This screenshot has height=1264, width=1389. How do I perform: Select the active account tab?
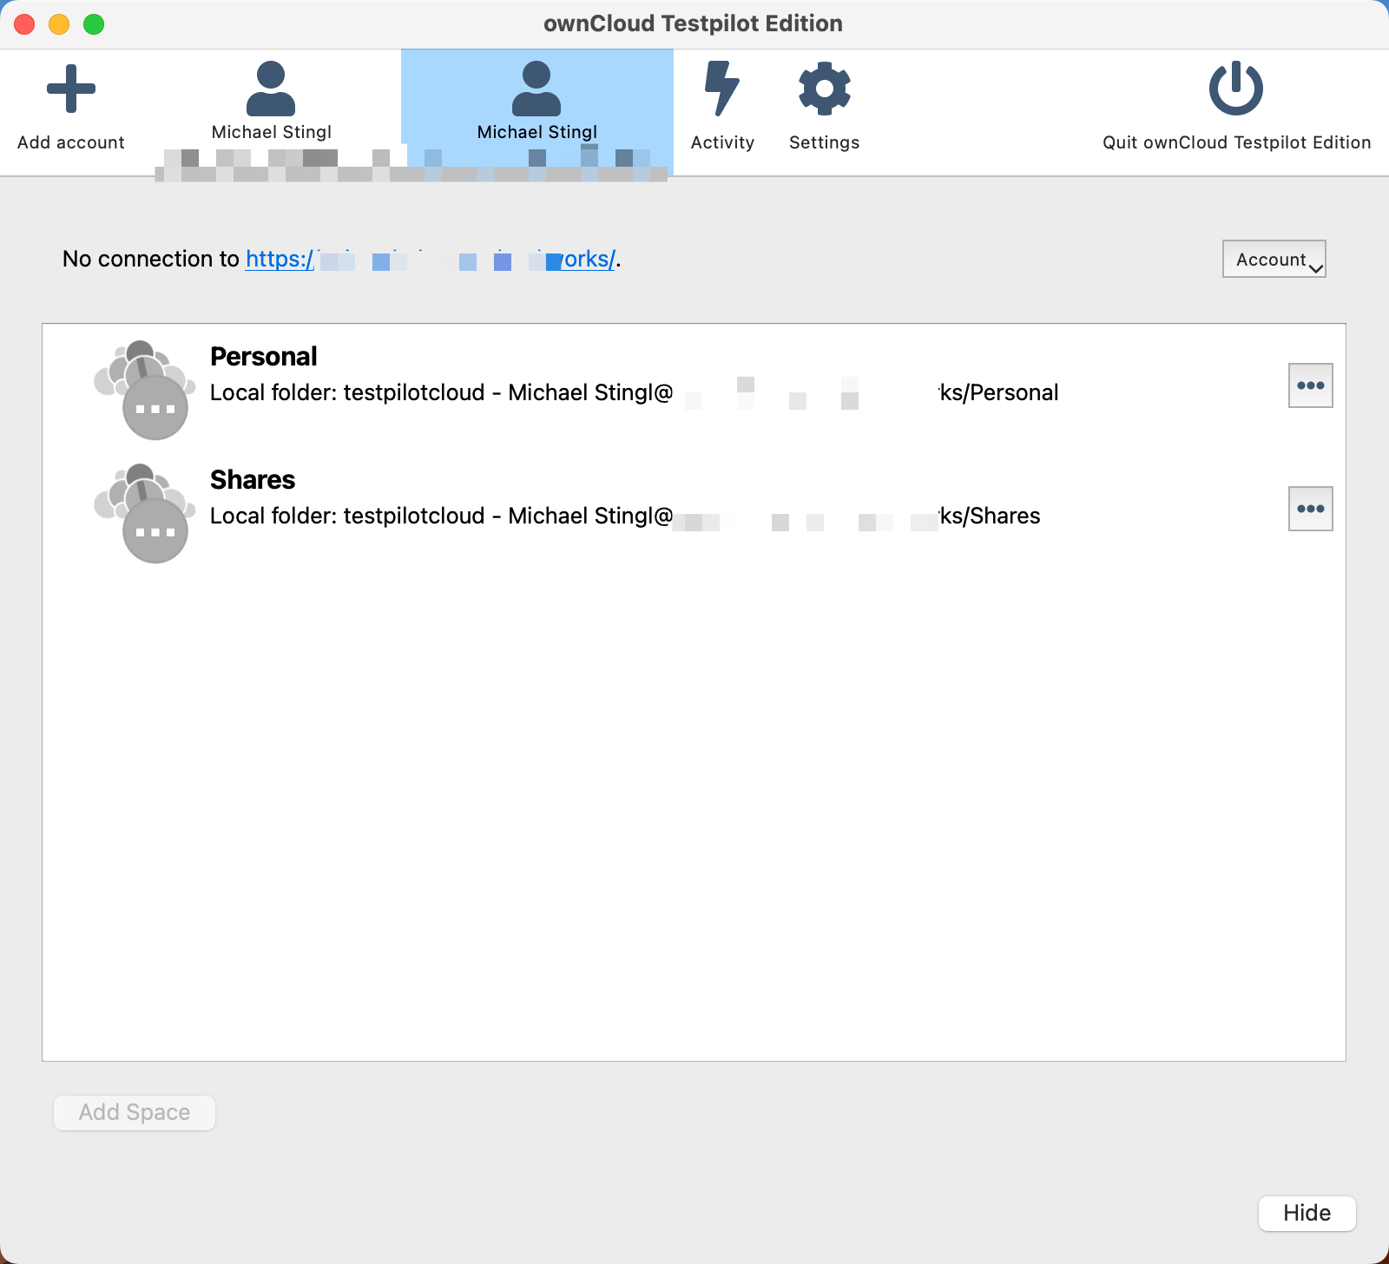click(x=536, y=104)
